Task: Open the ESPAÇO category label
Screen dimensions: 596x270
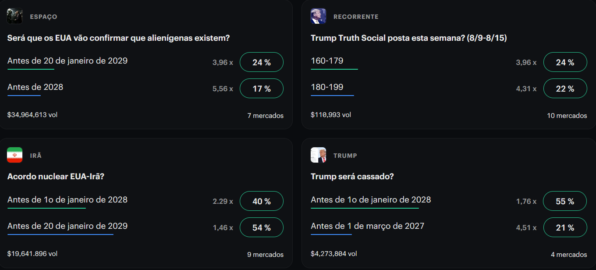Action: [43, 17]
